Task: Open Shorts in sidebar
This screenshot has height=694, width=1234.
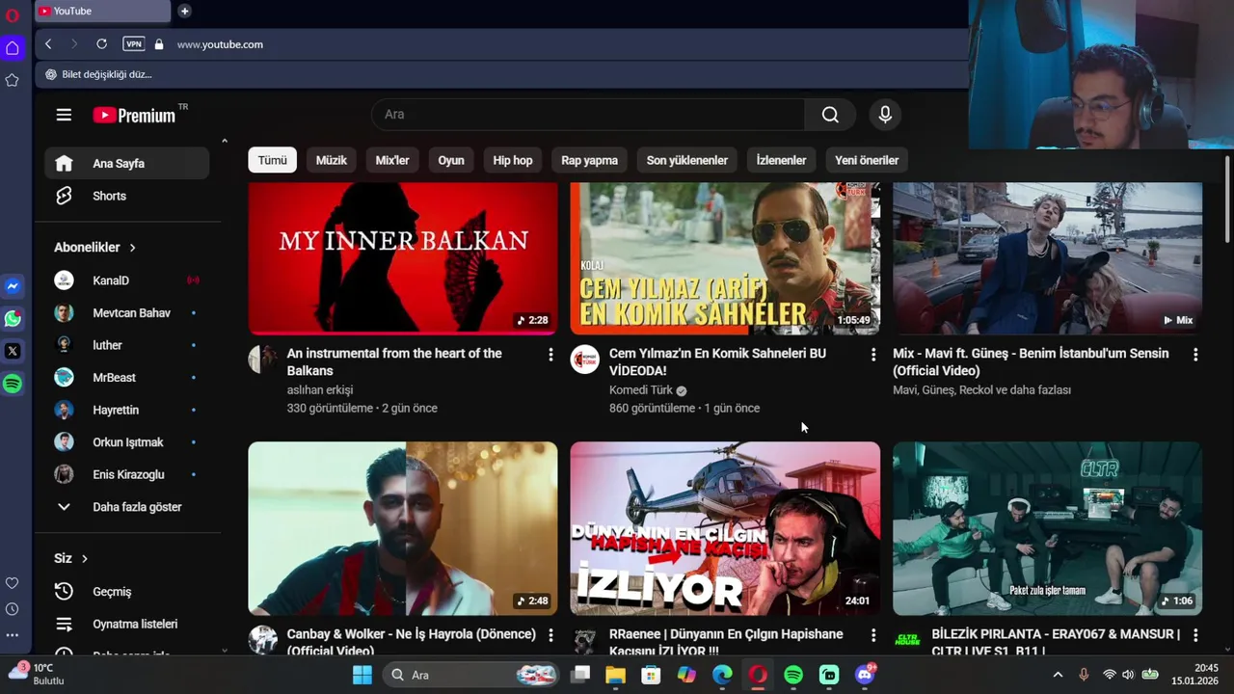Action: pyautogui.click(x=127, y=196)
